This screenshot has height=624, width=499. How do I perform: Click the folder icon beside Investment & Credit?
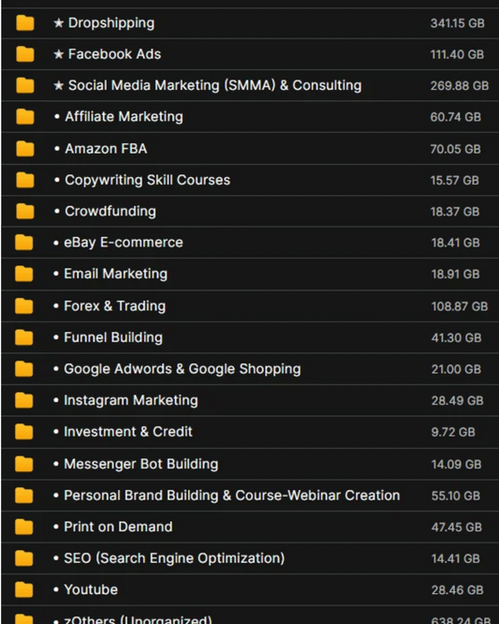[23, 432]
